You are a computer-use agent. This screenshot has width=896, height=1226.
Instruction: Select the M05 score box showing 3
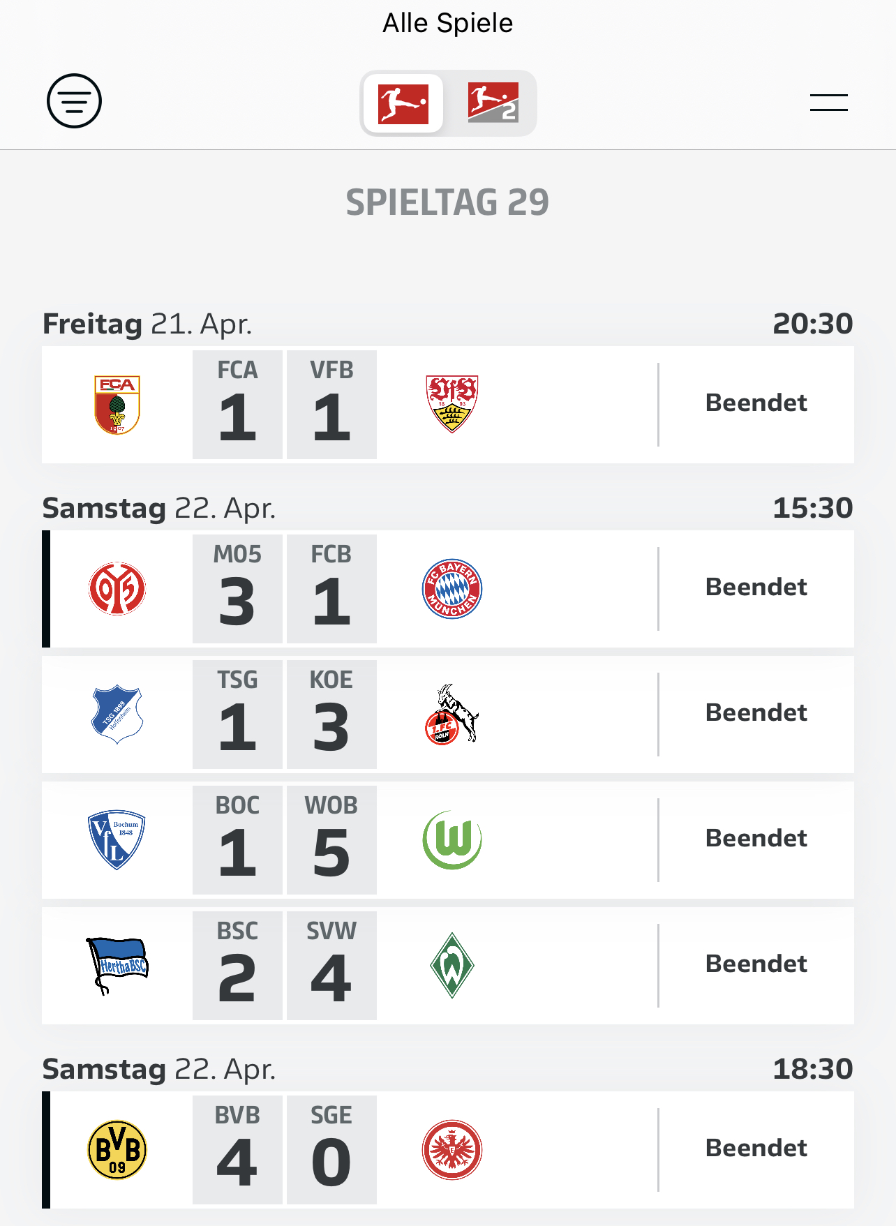(237, 589)
